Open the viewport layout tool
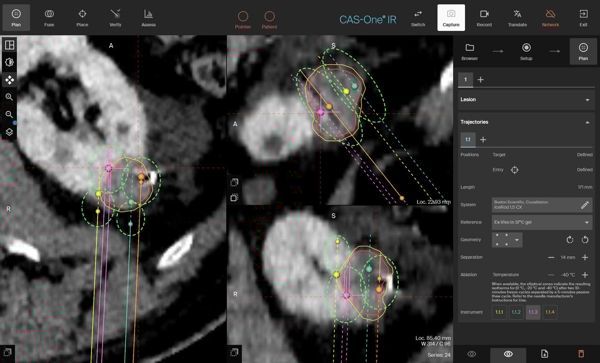The height and width of the screenshot is (363, 600). [9, 45]
